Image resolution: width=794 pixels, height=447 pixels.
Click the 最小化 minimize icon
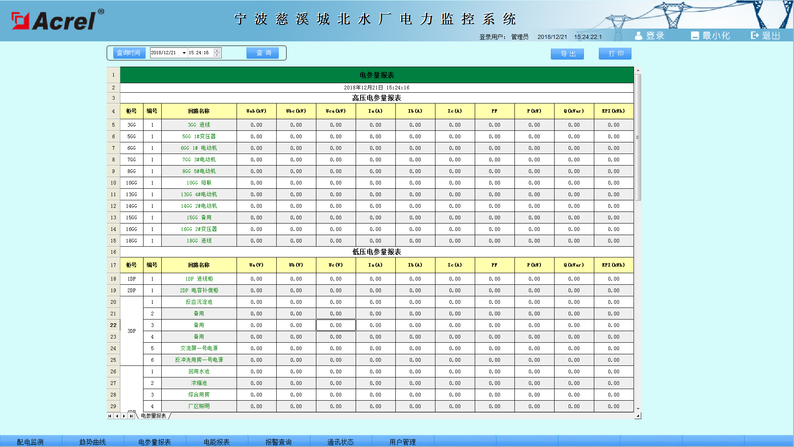(695, 36)
